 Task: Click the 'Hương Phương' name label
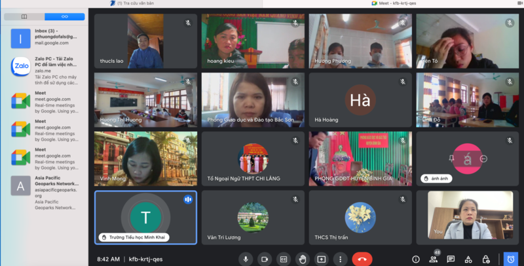(x=333, y=61)
